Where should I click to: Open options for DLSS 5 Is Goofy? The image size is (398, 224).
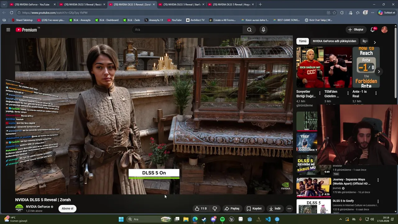[x=378, y=201]
